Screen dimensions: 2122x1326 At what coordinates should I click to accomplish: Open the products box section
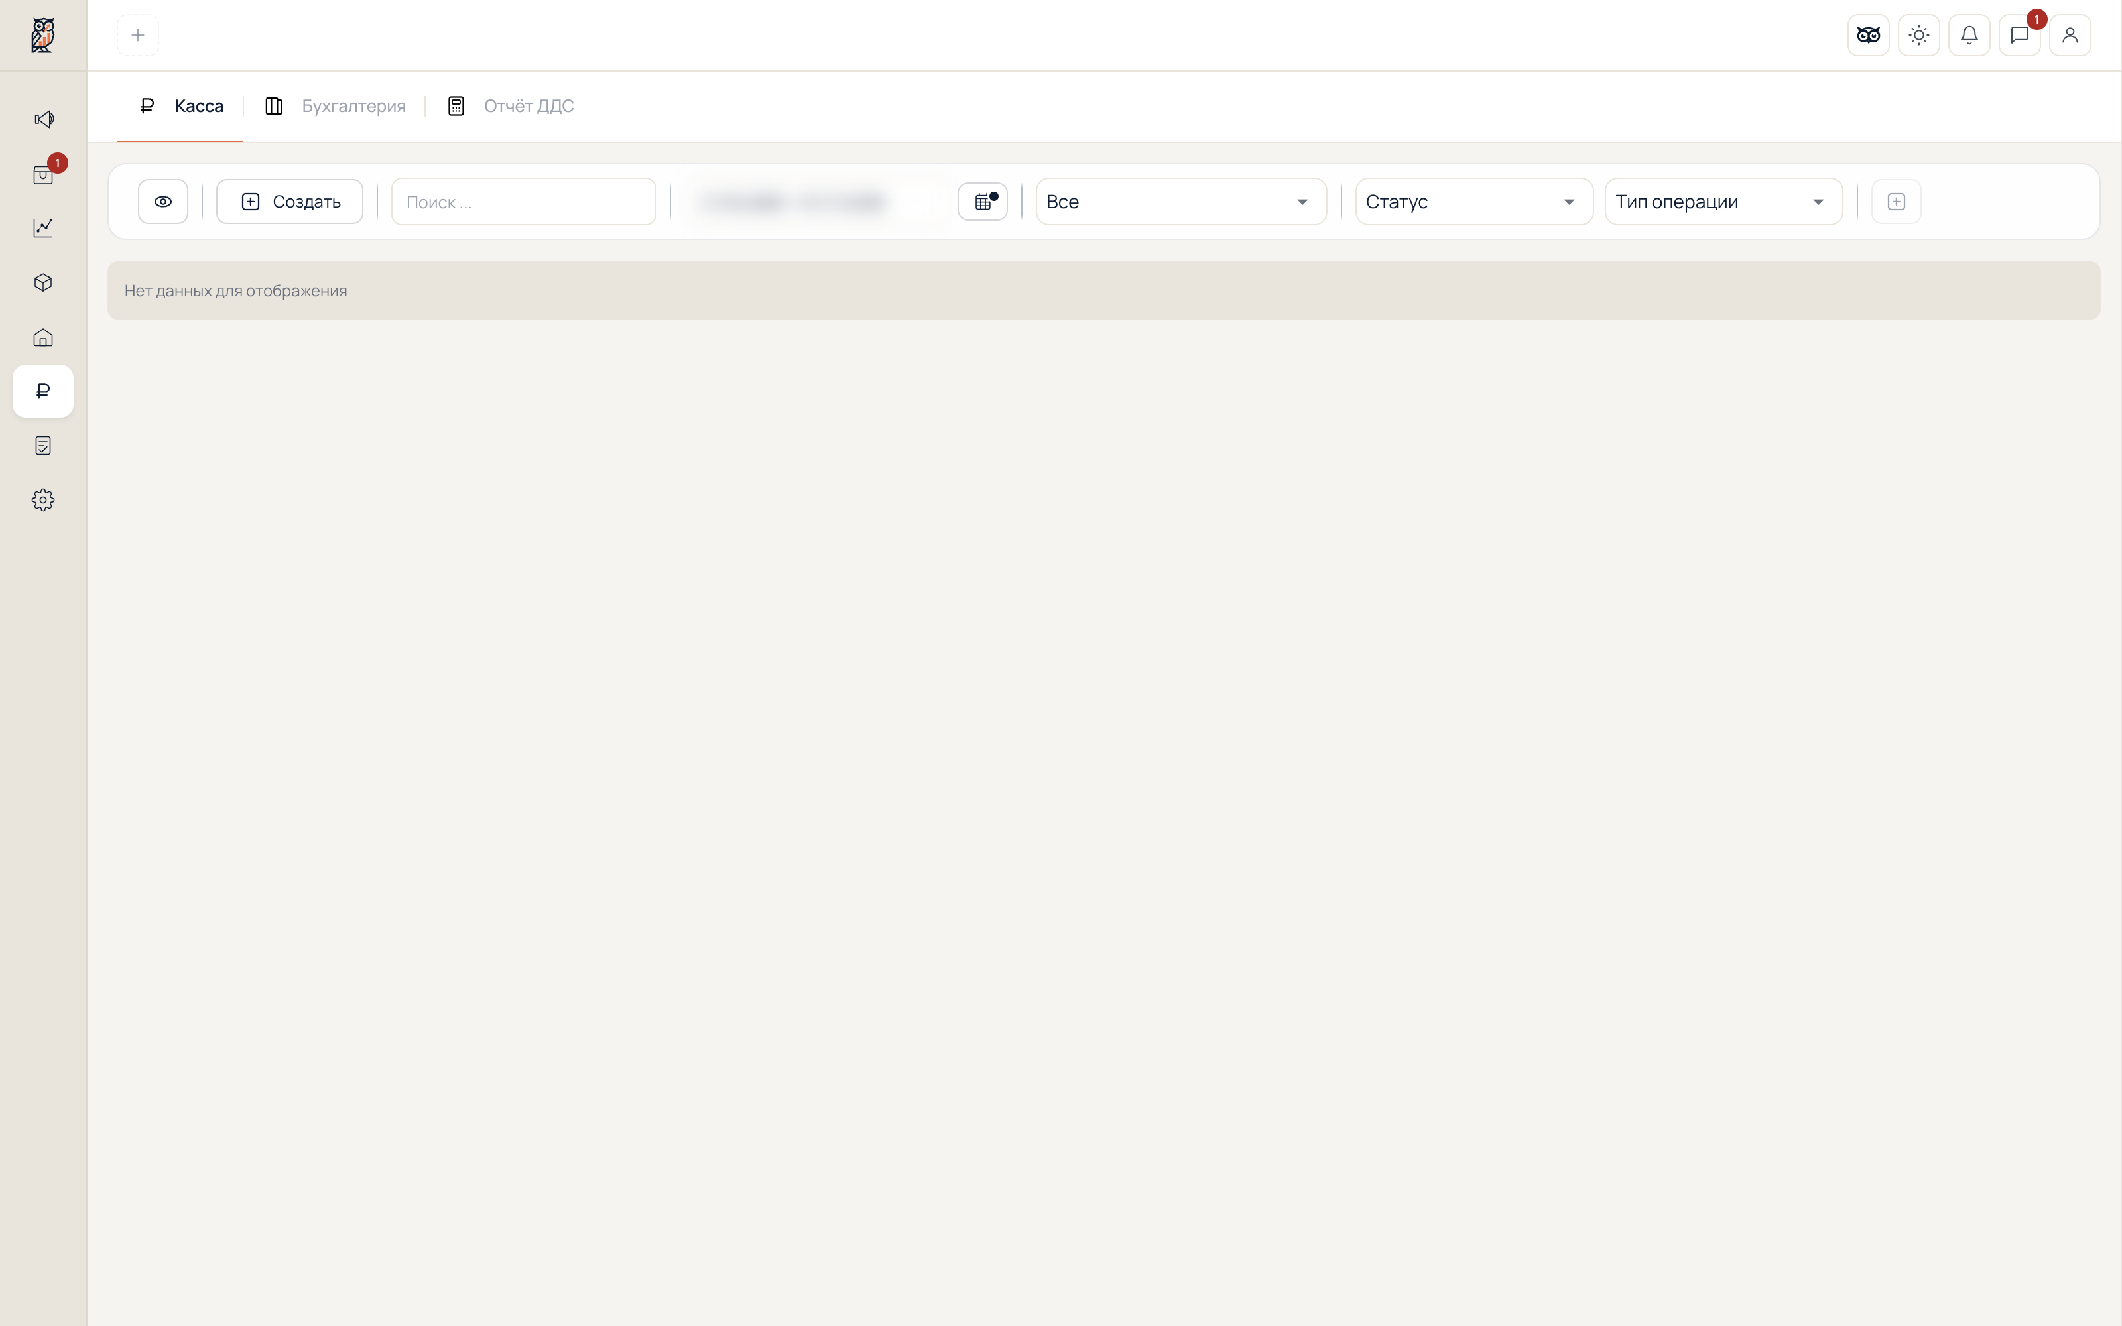click(x=43, y=282)
